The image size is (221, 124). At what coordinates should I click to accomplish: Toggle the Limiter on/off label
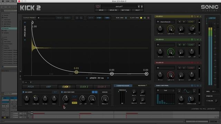point(212,18)
